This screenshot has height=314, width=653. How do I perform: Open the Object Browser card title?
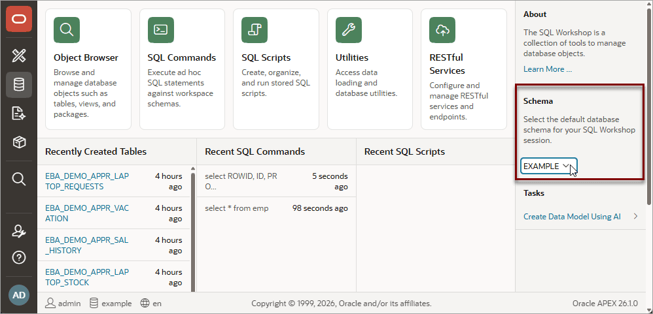(x=86, y=57)
